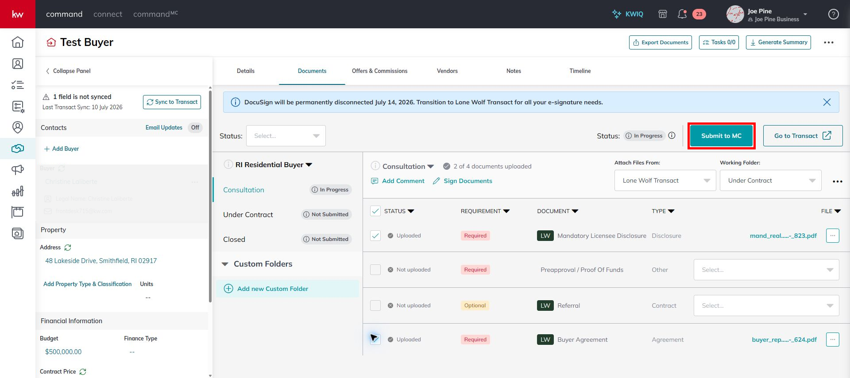Open the contacts icon in sidebar

click(x=18, y=64)
